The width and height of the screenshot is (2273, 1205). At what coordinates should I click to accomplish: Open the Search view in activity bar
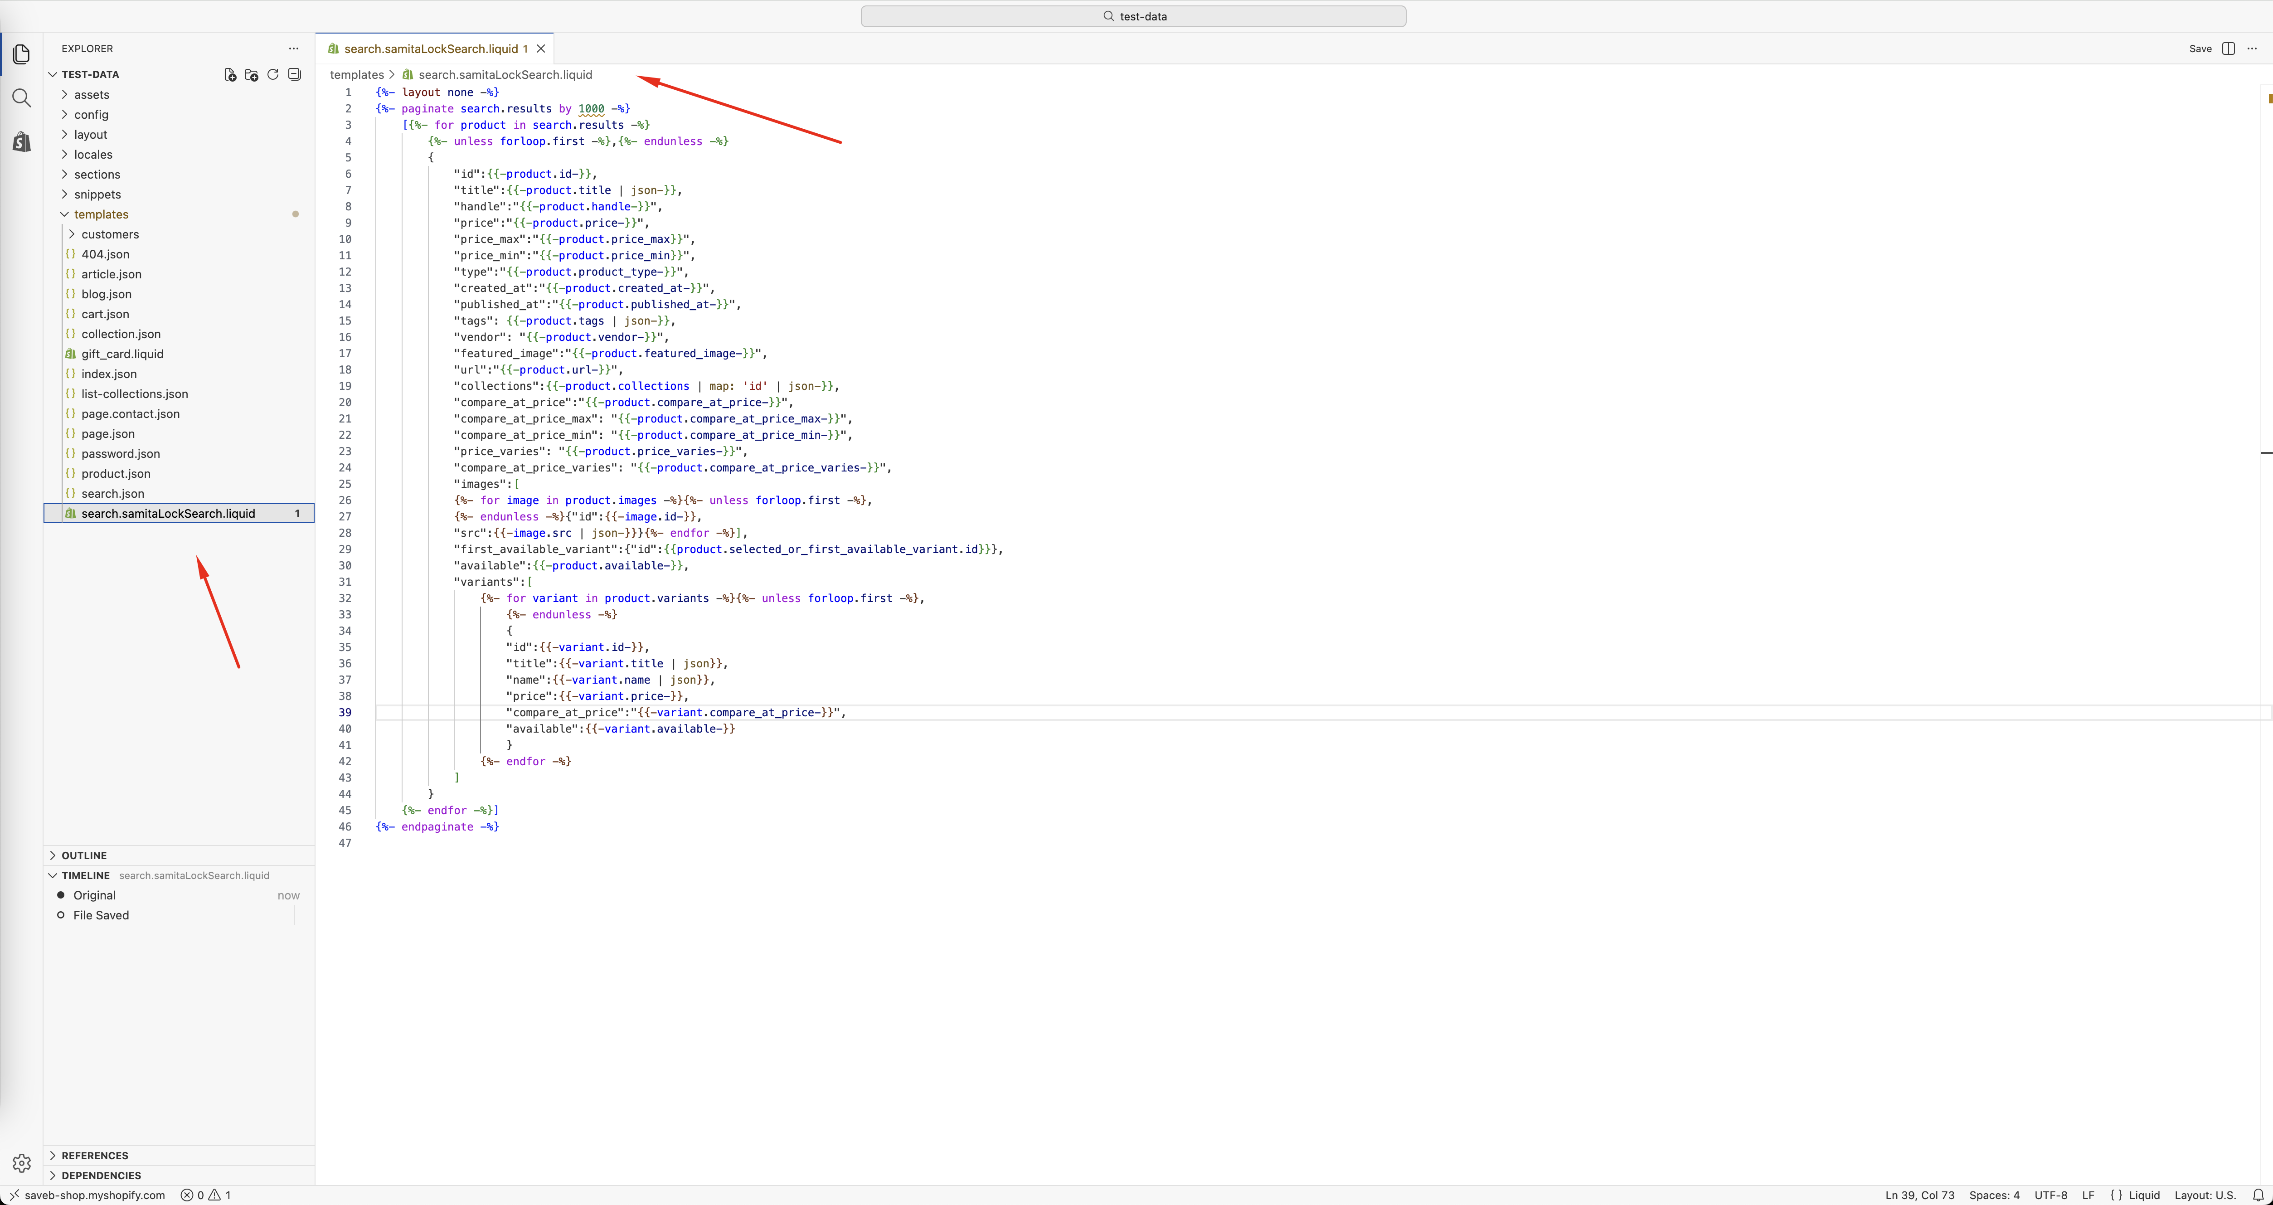pos(22,98)
